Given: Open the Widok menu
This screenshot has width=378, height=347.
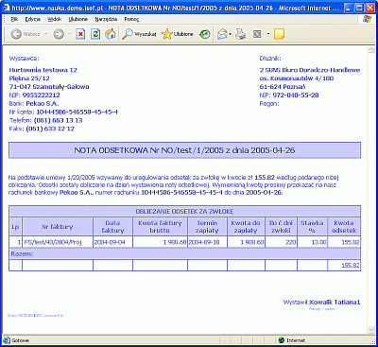Looking at the screenshot, I should 55,20.
